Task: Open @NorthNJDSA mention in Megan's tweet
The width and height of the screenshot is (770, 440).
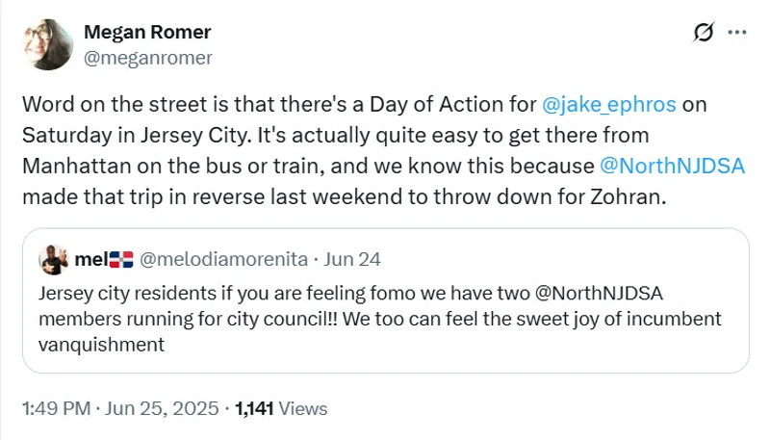Action: [x=672, y=165]
